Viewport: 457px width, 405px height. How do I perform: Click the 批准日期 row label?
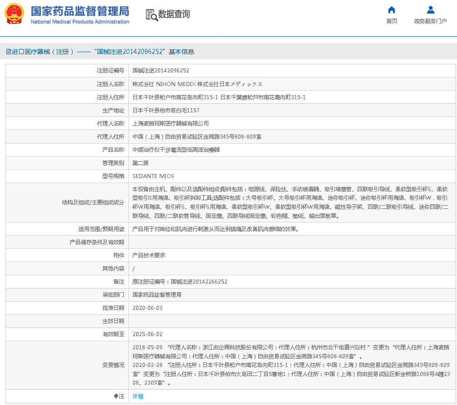point(113,308)
